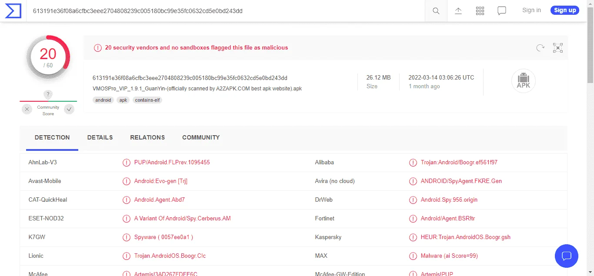Click the HEUR:Trojan.AndroidOS.Boogr.gsh result

[466, 237]
